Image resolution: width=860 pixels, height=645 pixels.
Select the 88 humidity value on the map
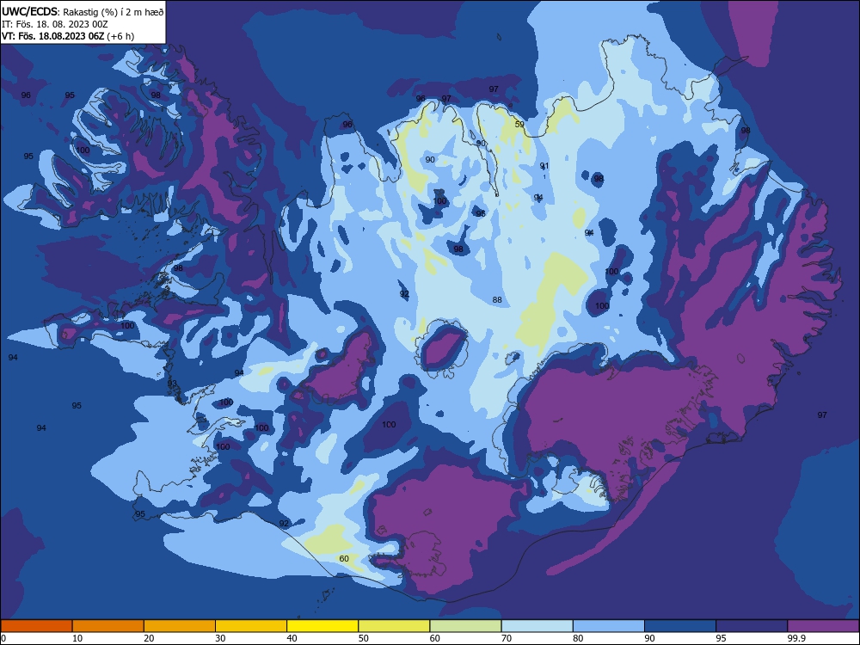tap(497, 299)
